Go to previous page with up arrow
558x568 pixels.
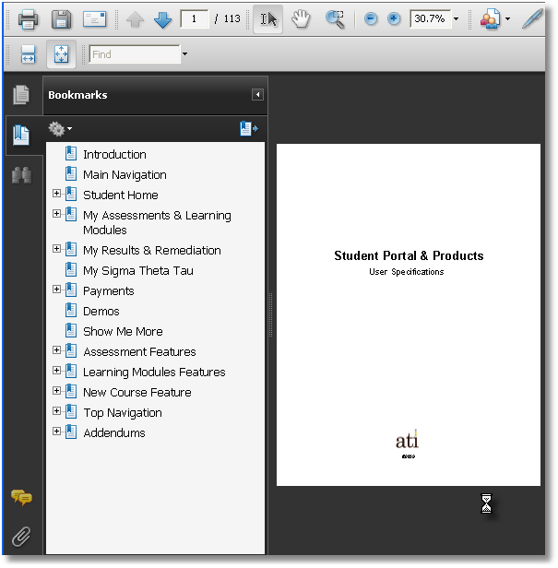coord(135,19)
